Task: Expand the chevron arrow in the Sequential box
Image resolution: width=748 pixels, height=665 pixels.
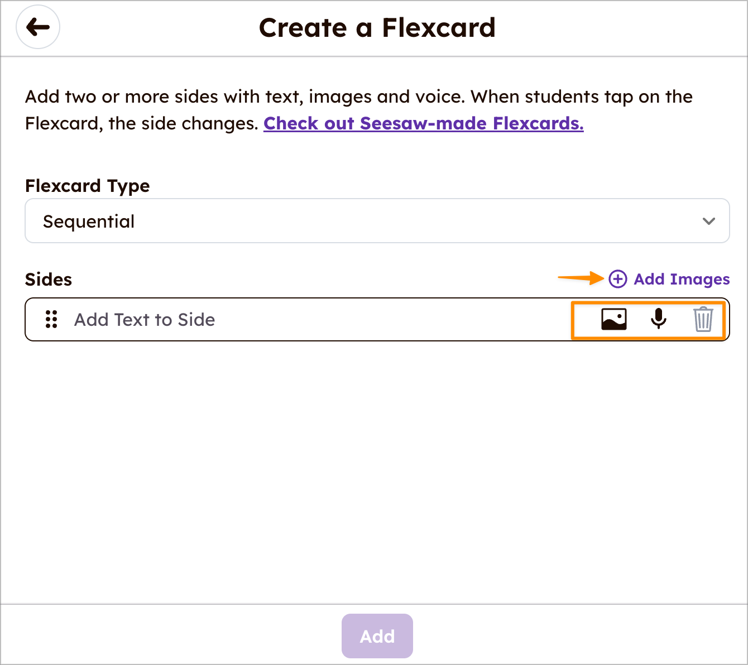Action: (x=709, y=221)
